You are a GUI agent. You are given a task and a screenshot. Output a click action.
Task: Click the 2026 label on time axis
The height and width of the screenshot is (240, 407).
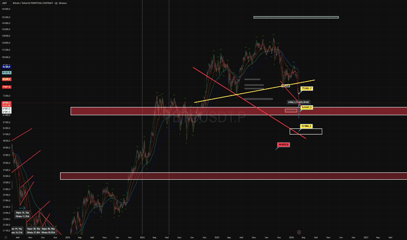coord(291,237)
